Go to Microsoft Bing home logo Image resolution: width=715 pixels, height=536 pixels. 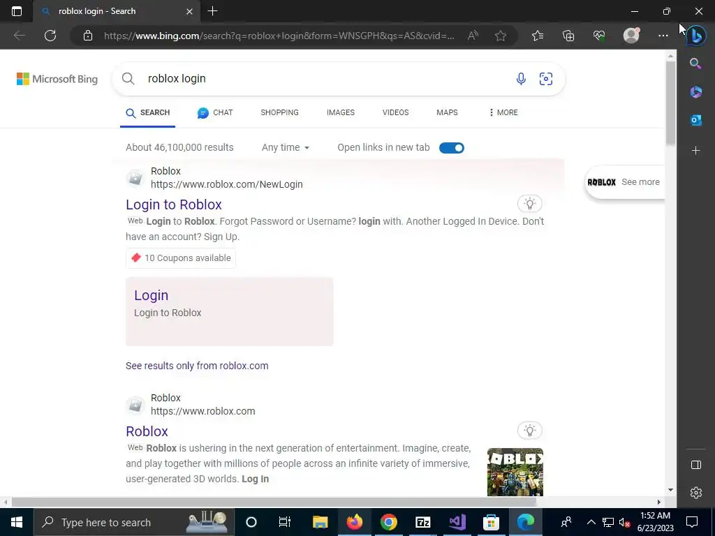(x=57, y=79)
